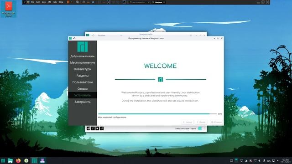This screenshot has width=292, height=164.
Task: Select the 'Местоположение' installer step
Action: tap(83, 63)
